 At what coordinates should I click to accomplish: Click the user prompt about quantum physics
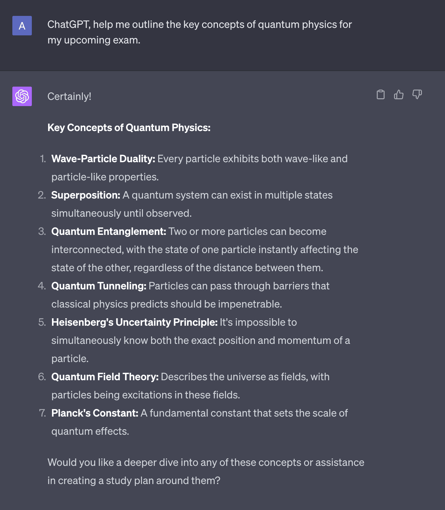200,32
